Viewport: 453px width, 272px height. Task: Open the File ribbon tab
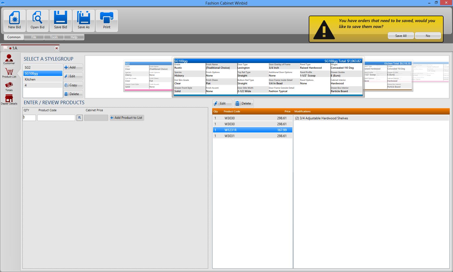point(34,37)
